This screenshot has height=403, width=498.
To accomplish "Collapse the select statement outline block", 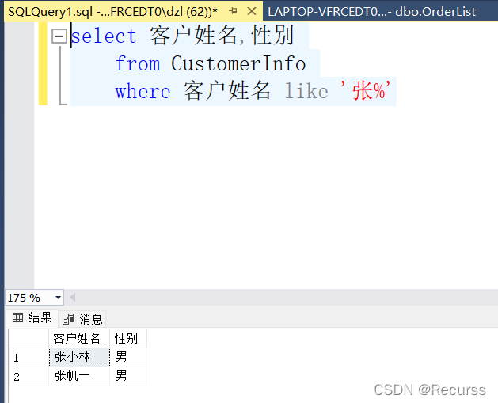I will pyautogui.click(x=59, y=36).
